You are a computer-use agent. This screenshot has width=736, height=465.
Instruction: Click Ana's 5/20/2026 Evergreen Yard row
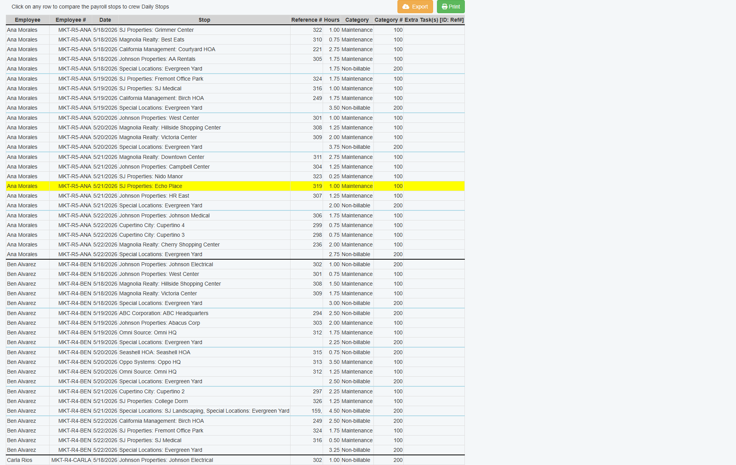(x=235, y=147)
